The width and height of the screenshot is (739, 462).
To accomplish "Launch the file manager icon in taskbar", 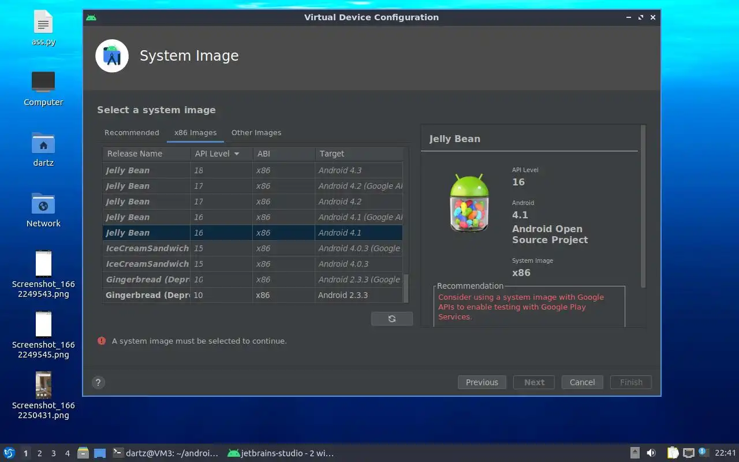I will click(83, 453).
